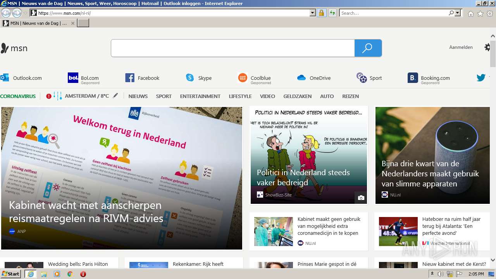Open Rekenkamer: Rijk heeft article
Image resolution: width=496 pixels, height=279 pixels.
tap(198, 264)
